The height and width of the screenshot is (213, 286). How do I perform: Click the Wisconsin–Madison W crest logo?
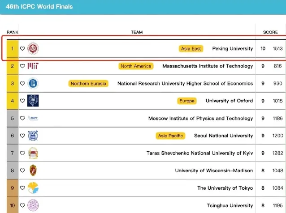[x=33, y=170]
